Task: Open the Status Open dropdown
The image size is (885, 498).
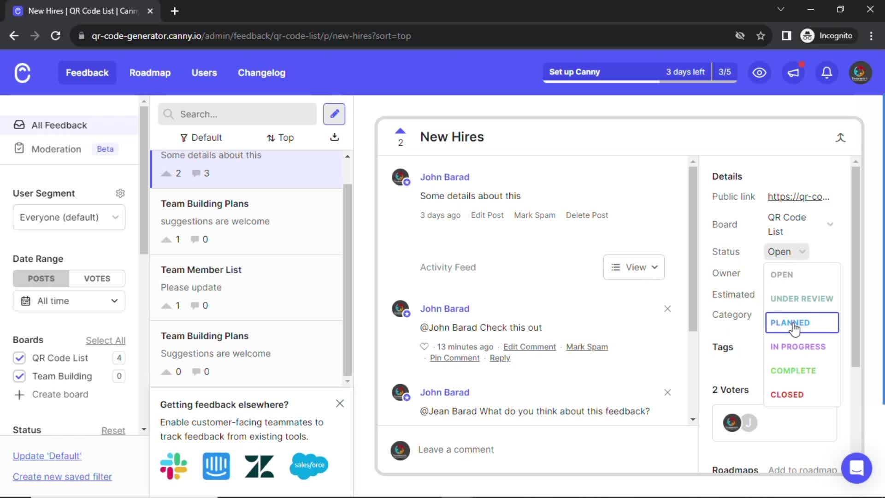Action: click(786, 252)
